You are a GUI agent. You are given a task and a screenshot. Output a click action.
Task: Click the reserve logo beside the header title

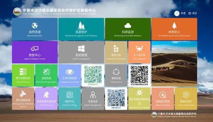17,11
